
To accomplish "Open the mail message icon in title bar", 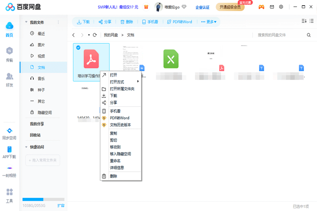I will click(272, 7).
